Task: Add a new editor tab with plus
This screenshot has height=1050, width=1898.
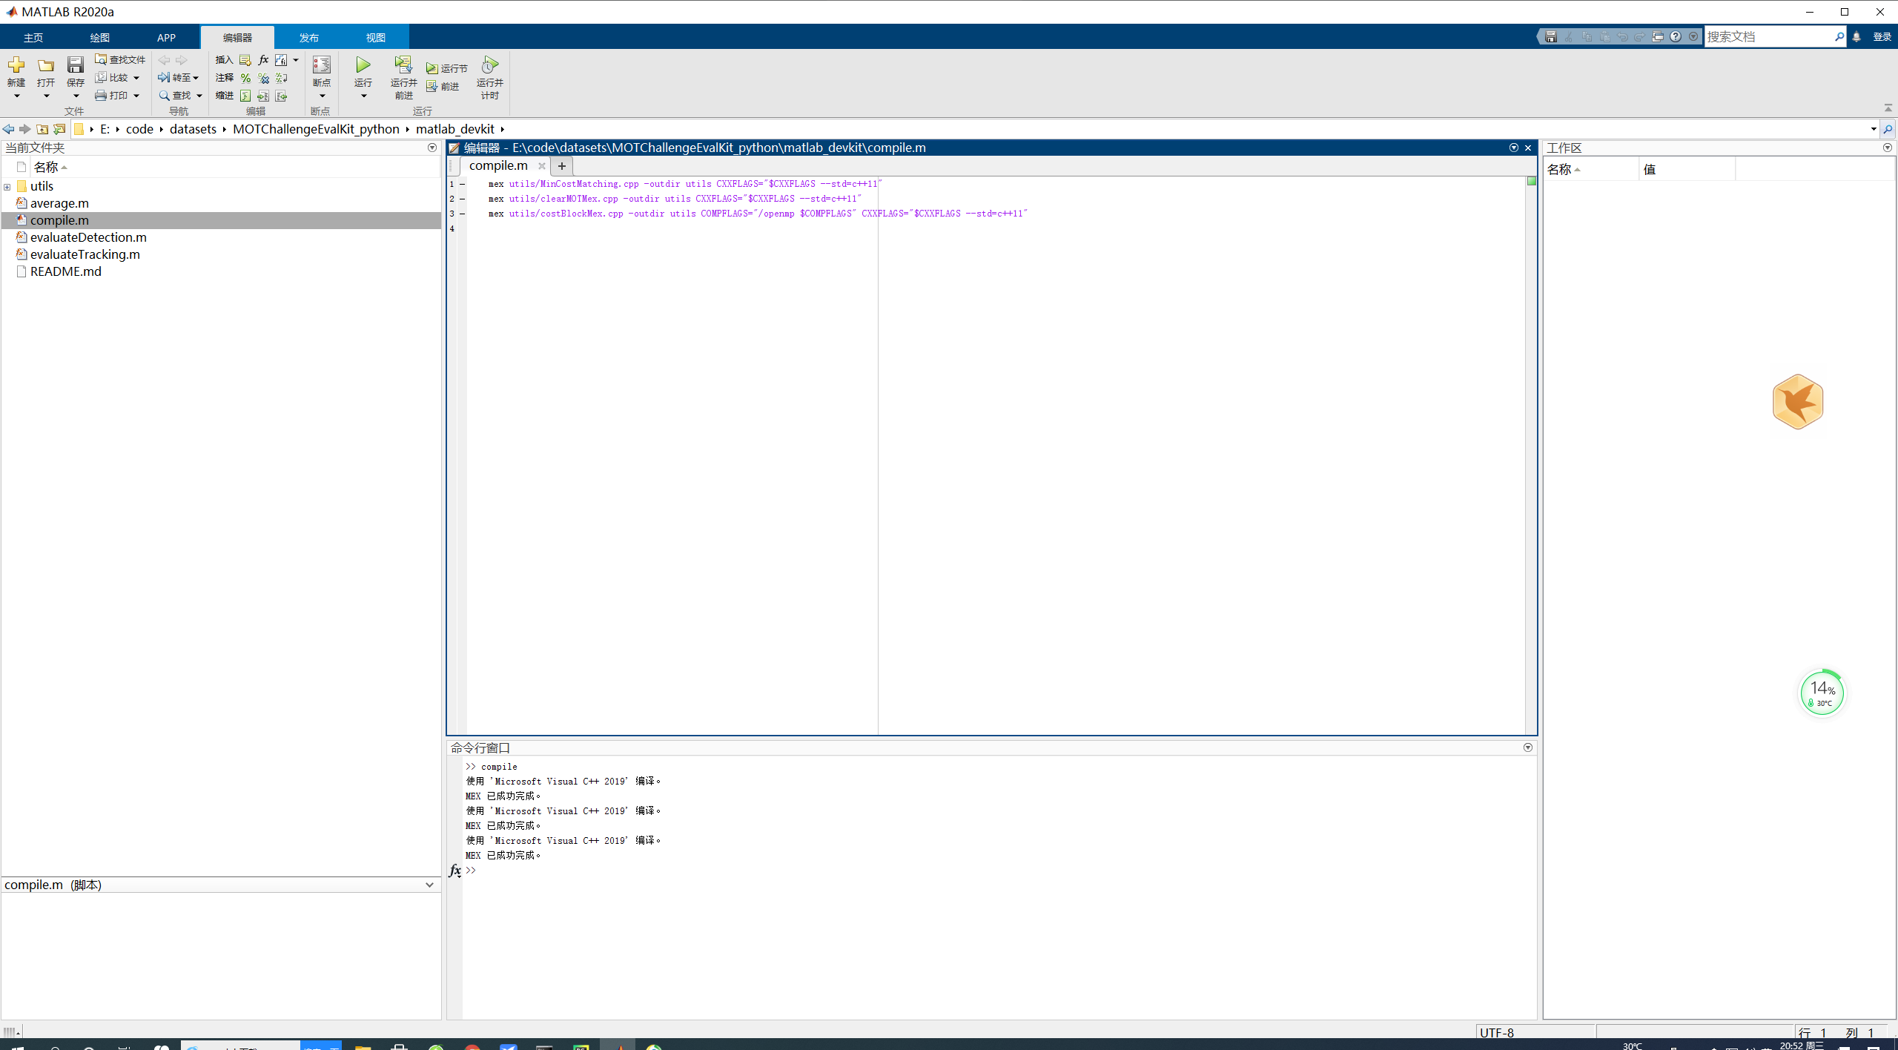Action: 562,166
